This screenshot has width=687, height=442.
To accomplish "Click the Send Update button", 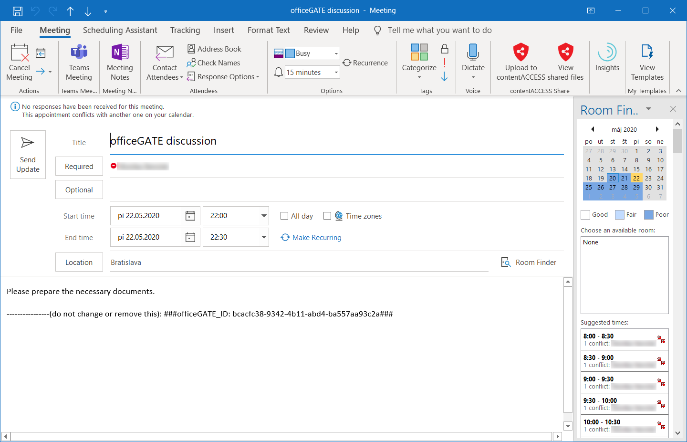I will pyautogui.click(x=28, y=155).
